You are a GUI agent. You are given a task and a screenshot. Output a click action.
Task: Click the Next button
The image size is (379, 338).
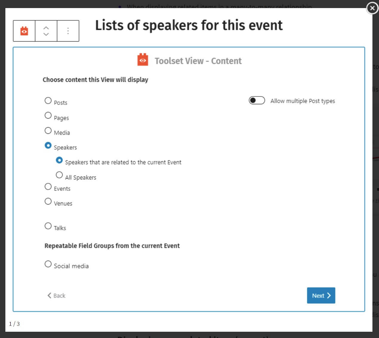[321, 296]
